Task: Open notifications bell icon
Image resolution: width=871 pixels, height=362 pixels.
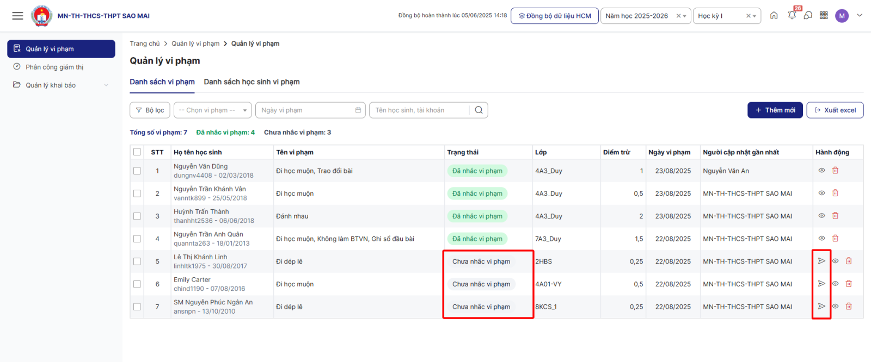Action: pyautogui.click(x=792, y=16)
